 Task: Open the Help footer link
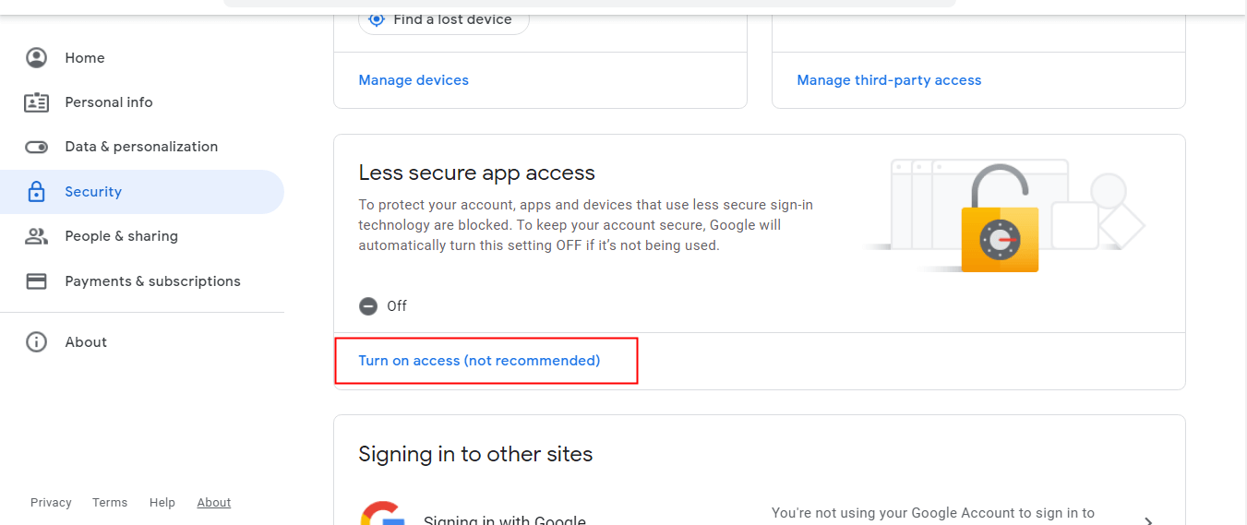(162, 503)
